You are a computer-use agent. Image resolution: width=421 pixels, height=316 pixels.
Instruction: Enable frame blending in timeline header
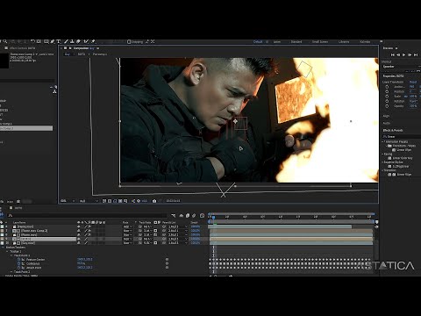[x=188, y=216]
